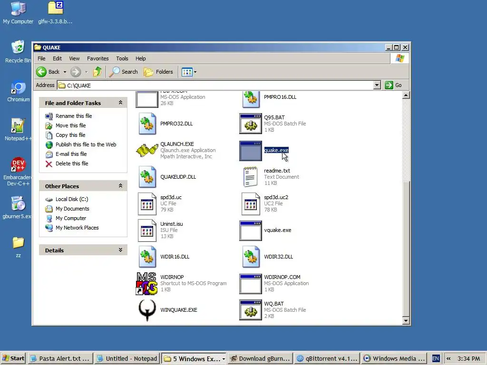Go to My Network Places

click(x=77, y=228)
